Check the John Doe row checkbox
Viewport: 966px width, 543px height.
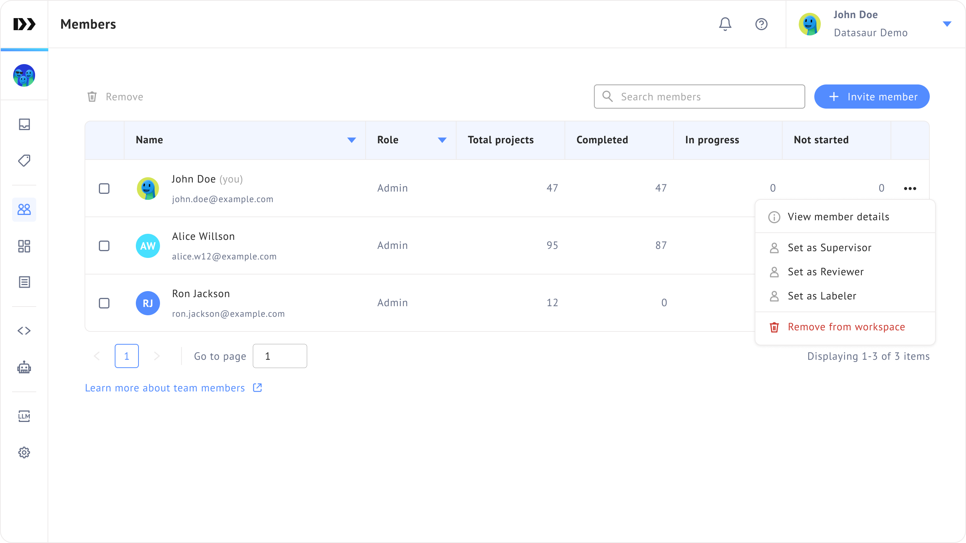pyautogui.click(x=104, y=189)
